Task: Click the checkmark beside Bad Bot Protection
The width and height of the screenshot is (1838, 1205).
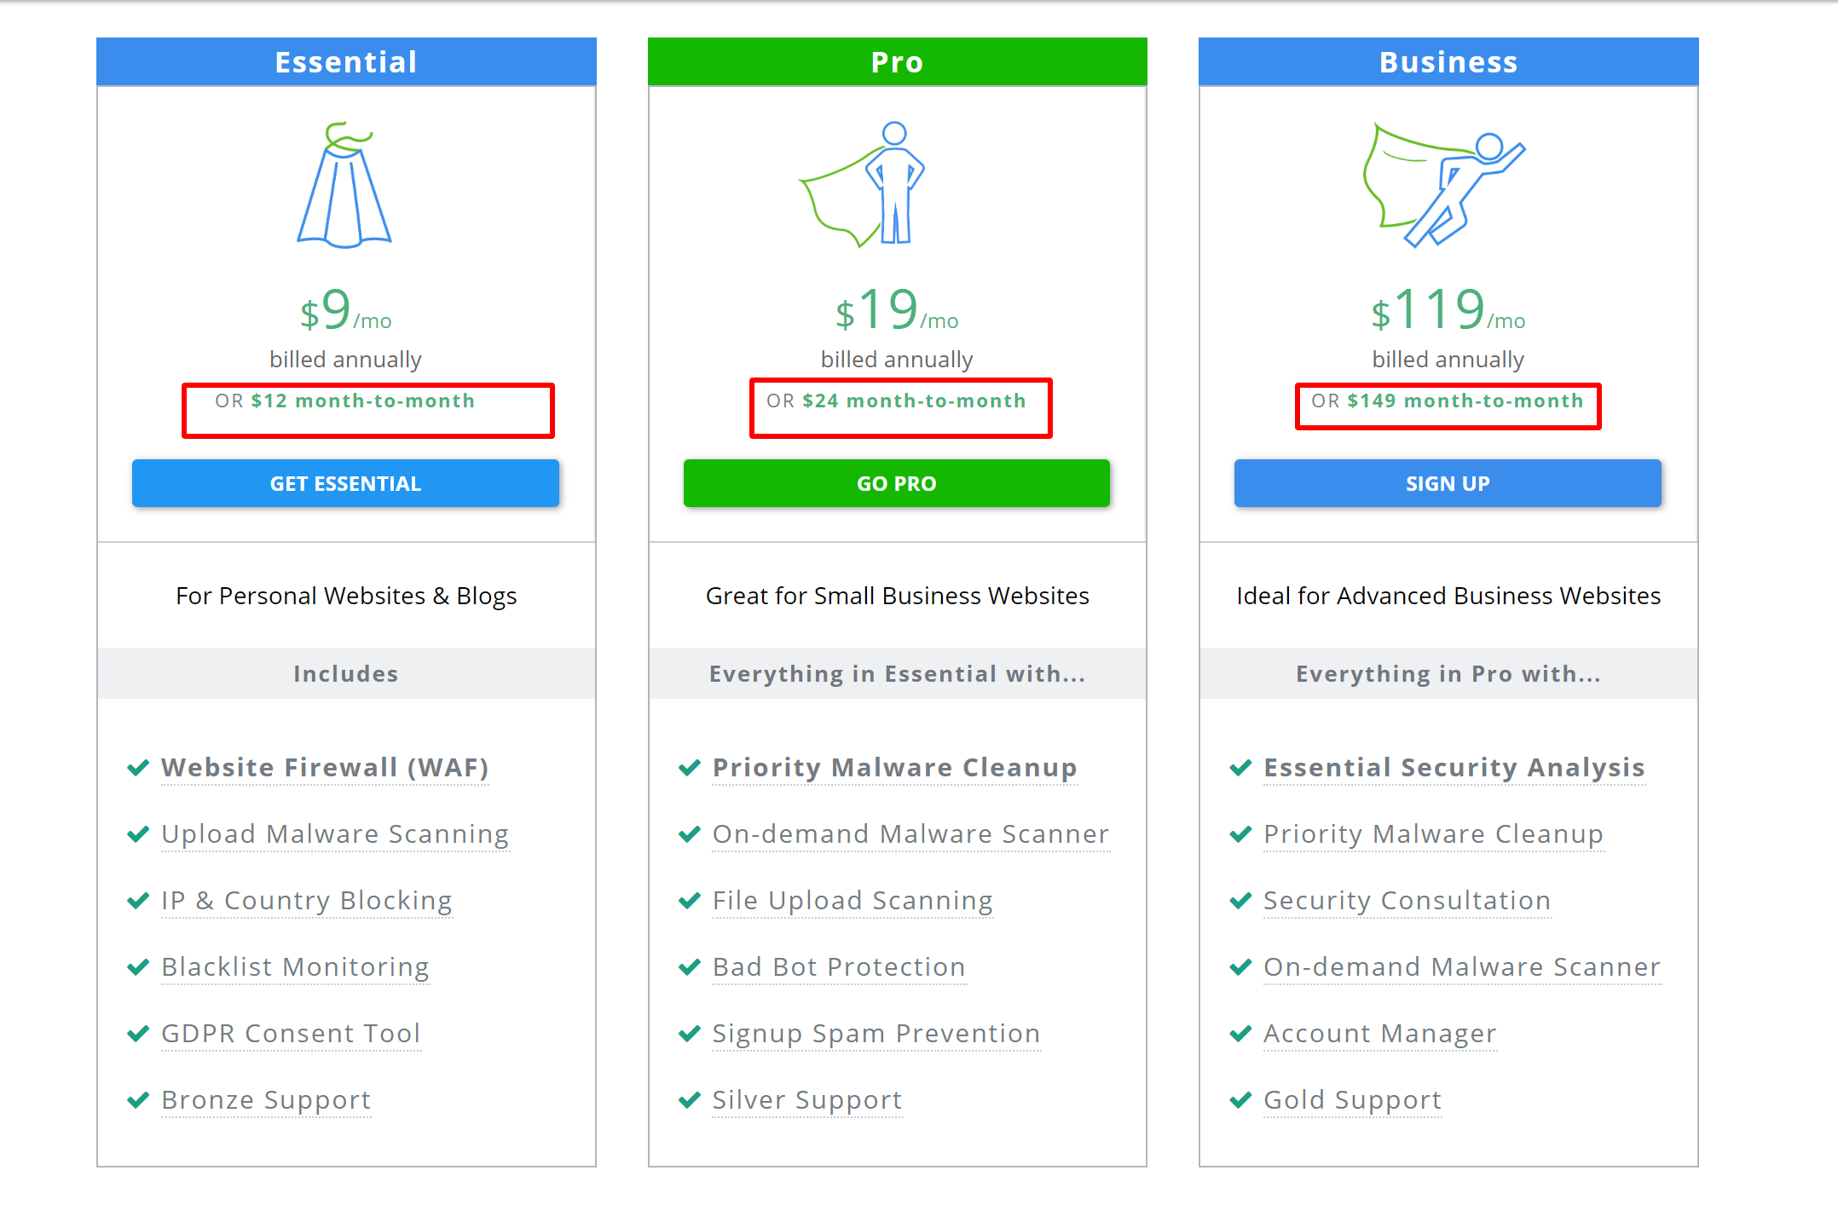Action: [689, 967]
